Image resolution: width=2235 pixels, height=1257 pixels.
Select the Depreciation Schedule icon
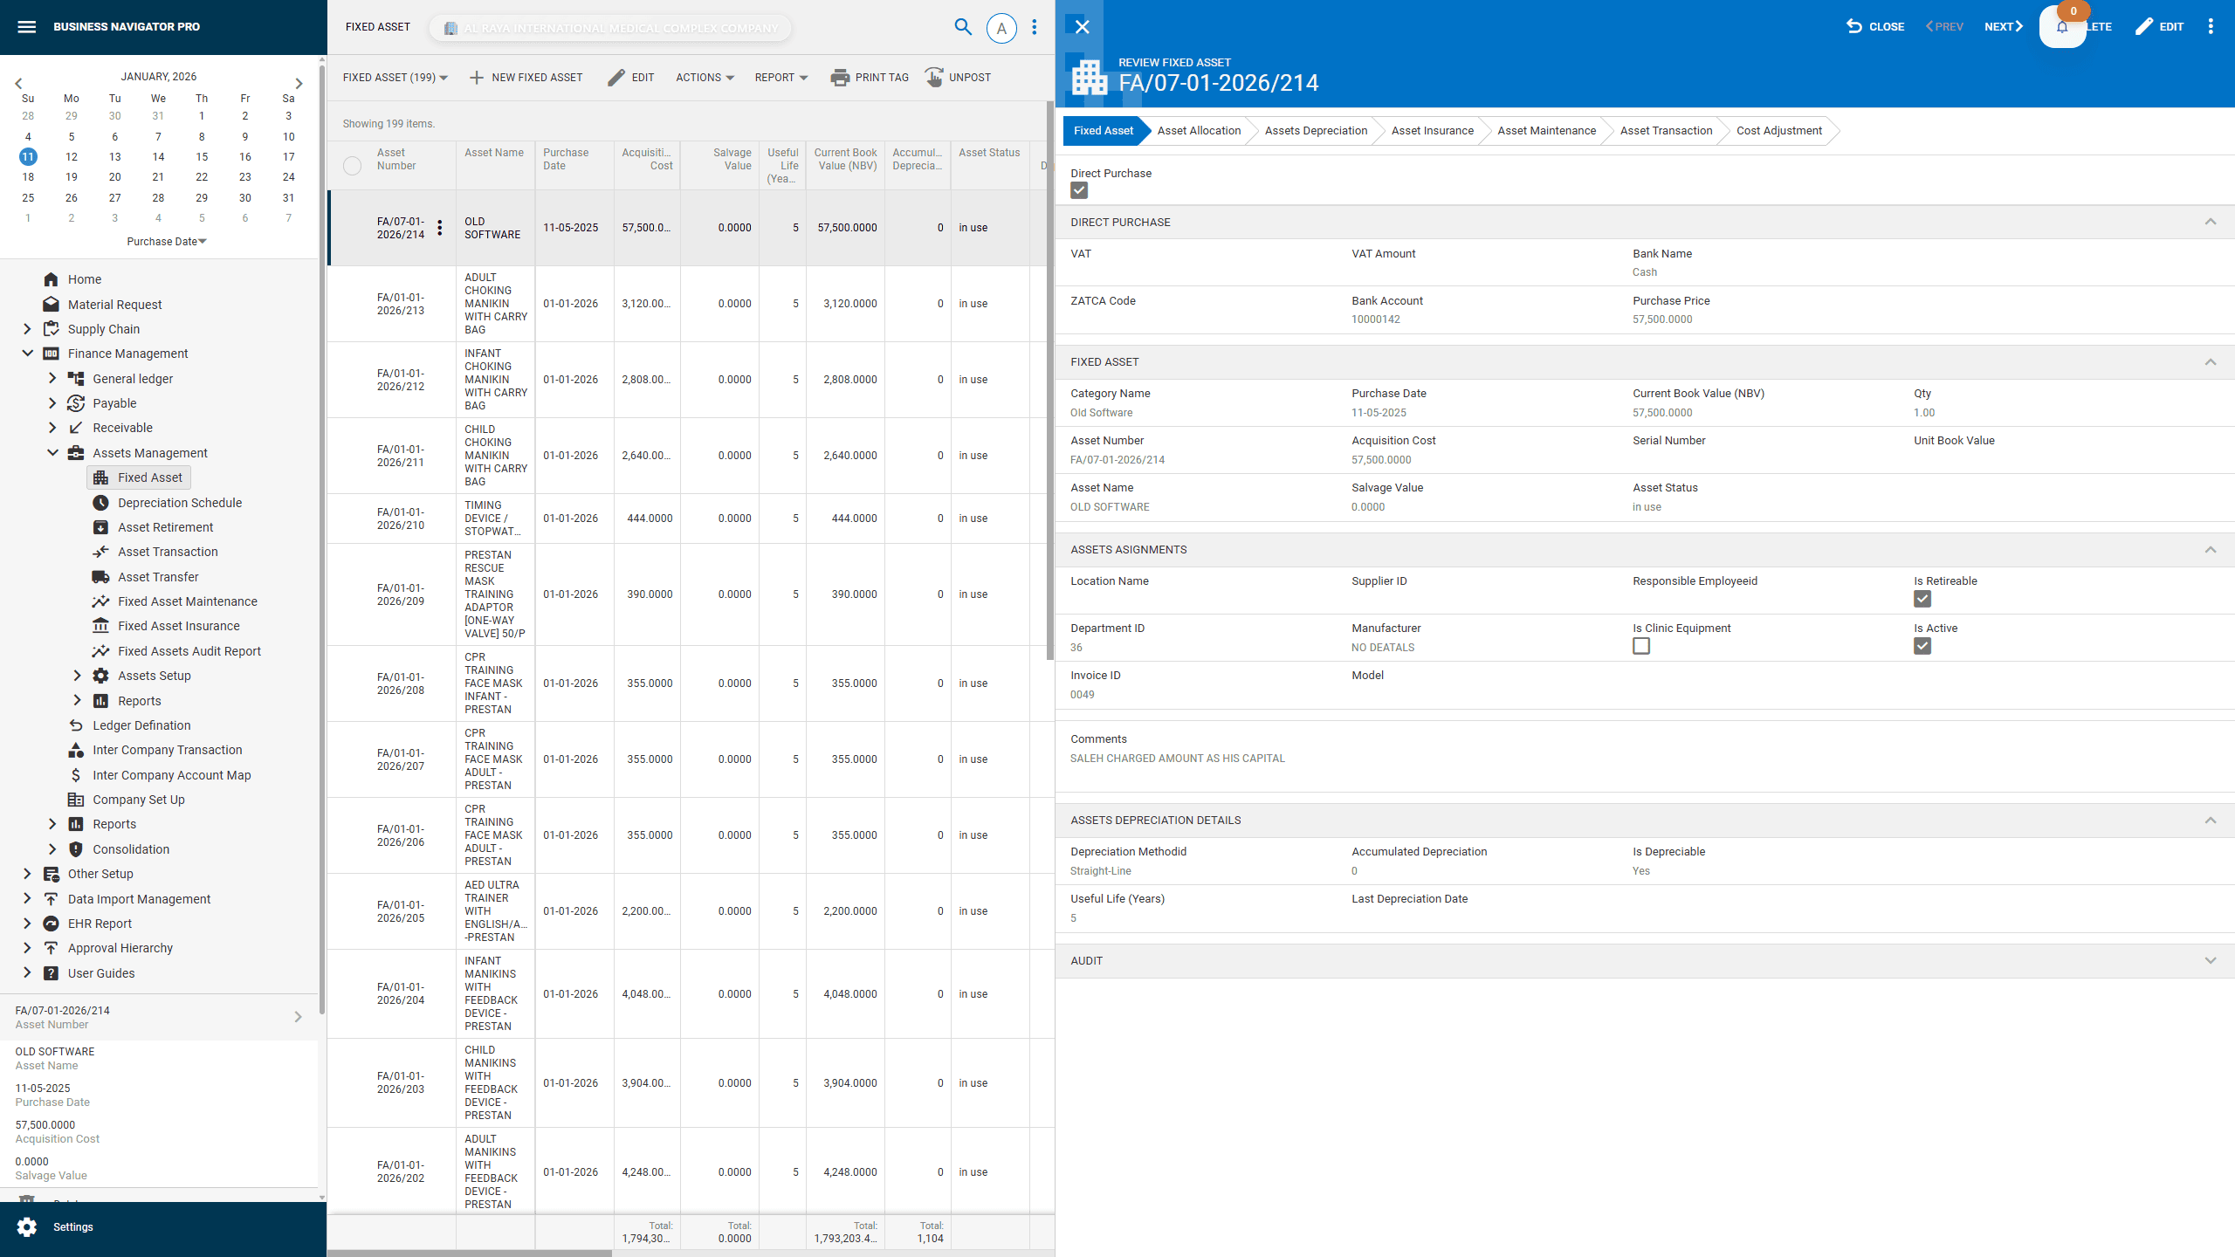(x=100, y=502)
